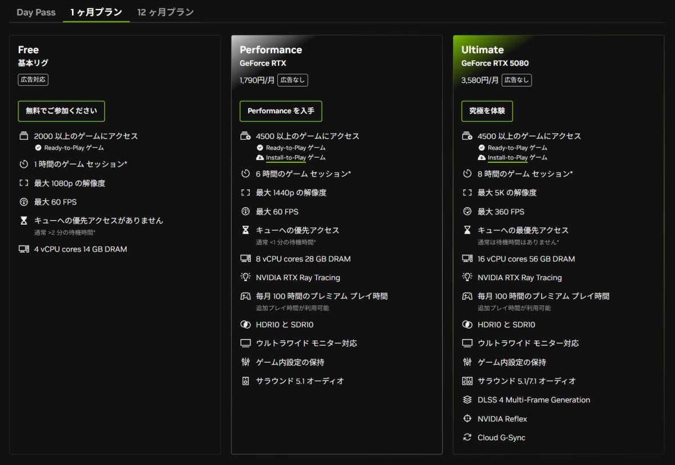Click the Performance plan title
Screen dimensions: 675x465
(x=271, y=50)
